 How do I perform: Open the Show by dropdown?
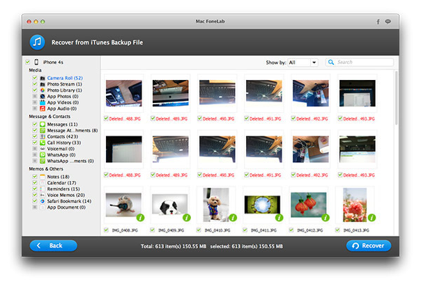coord(303,63)
